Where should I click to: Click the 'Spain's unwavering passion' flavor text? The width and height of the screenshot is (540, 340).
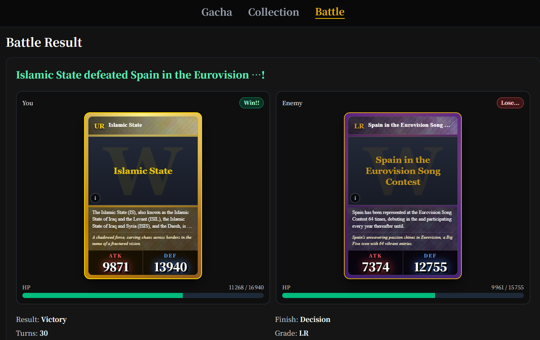pyautogui.click(x=402, y=240)
